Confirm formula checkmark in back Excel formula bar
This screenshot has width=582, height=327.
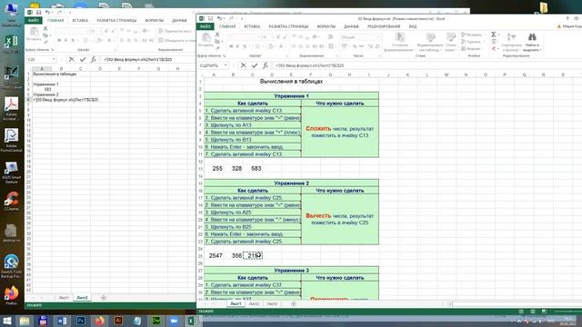[83, 59]
